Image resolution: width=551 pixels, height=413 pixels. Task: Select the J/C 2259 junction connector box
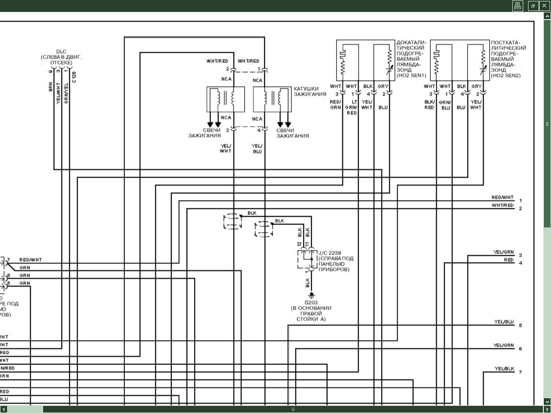click(306, 259)
